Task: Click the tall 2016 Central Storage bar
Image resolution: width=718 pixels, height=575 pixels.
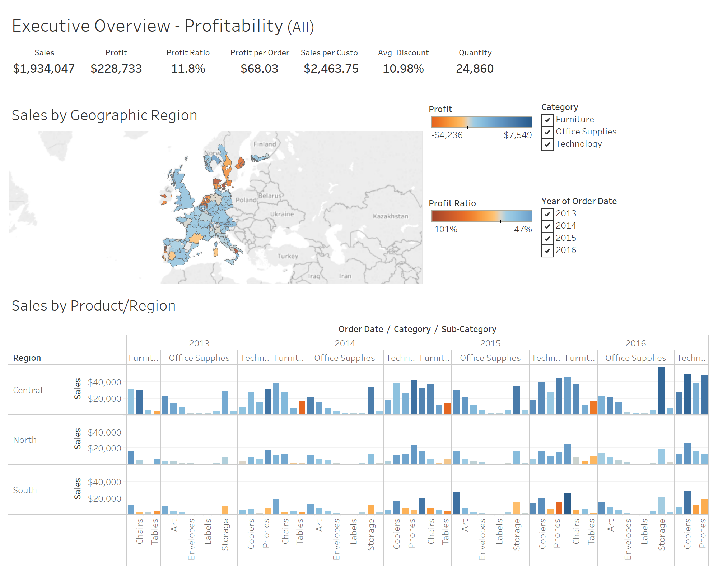Action: (x=662, y=390)
